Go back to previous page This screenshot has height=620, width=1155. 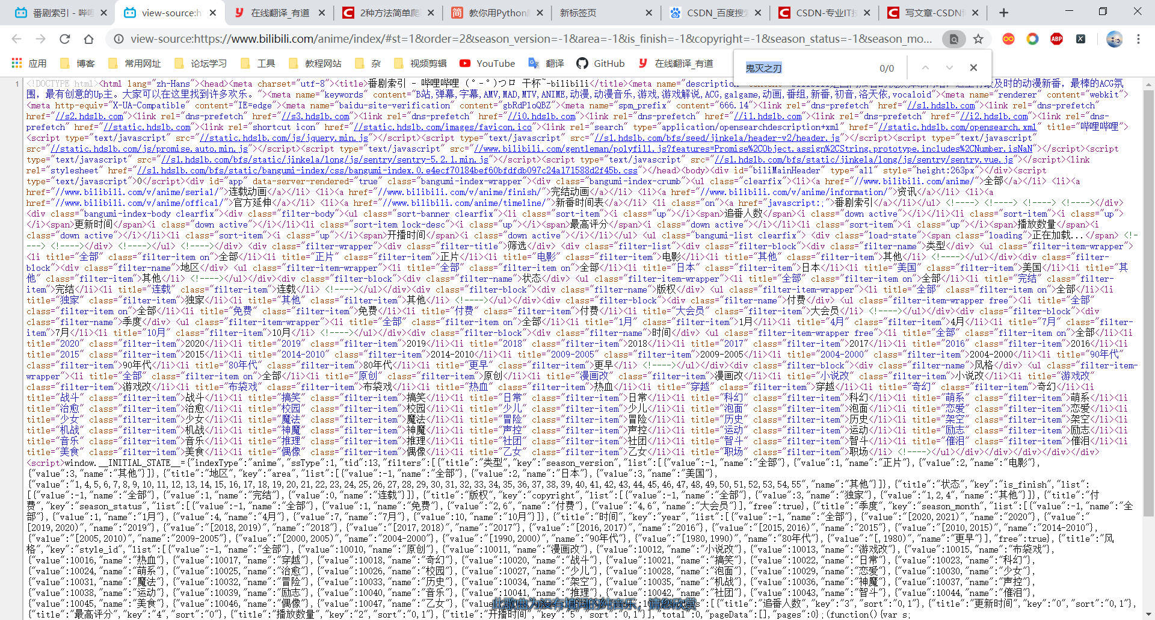coord(16,39)
